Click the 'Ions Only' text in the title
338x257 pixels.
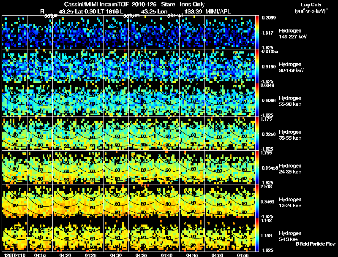click(192, 4)
